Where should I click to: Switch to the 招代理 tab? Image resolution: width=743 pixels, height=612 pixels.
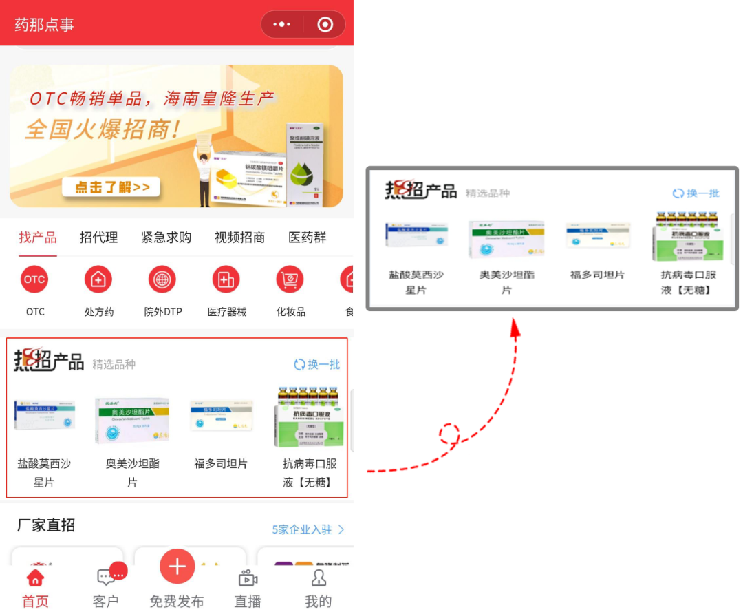(x=98, y=237)
